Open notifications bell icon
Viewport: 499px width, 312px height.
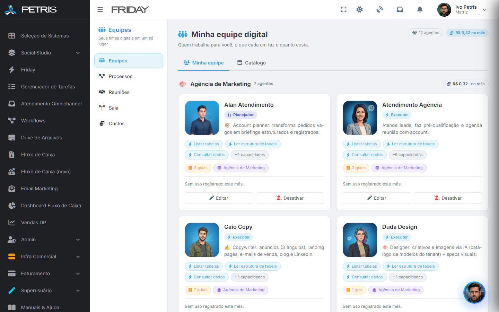[420, 10]
